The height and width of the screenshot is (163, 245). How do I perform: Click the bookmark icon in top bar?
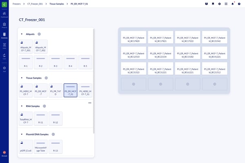[213, 4]
